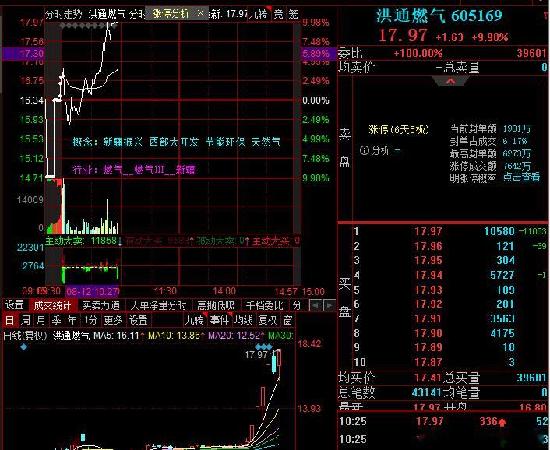Click the 竞 button in chart header
550x450 pixels.
[279, 14]
